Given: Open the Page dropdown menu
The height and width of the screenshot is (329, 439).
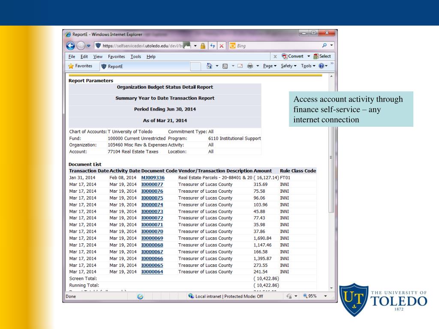Looking at the screenshot, I should point(270,66).
